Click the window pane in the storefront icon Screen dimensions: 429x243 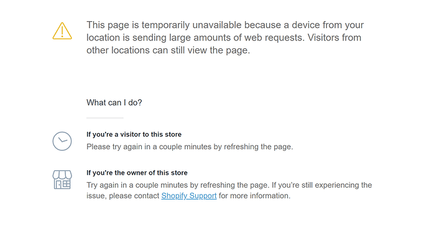coord(67,184)
